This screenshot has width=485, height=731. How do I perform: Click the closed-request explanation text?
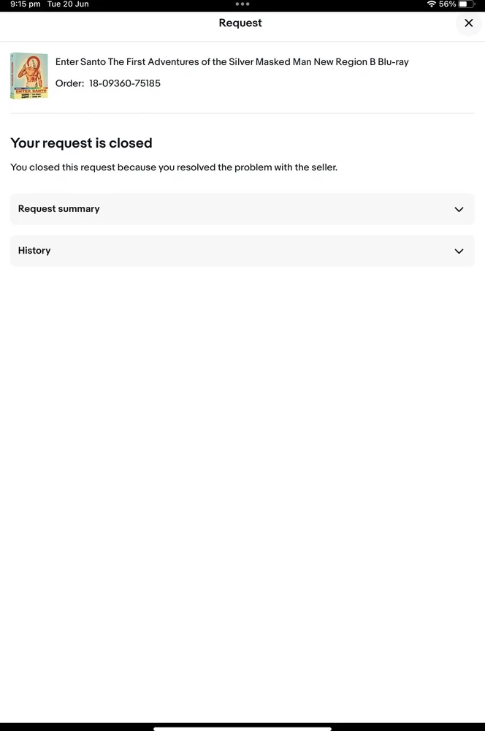pos(174,167)
